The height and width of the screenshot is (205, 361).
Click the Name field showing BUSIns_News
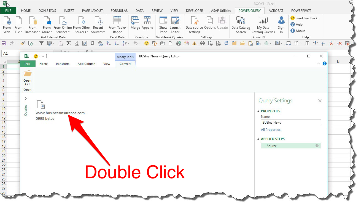[290, 122]
